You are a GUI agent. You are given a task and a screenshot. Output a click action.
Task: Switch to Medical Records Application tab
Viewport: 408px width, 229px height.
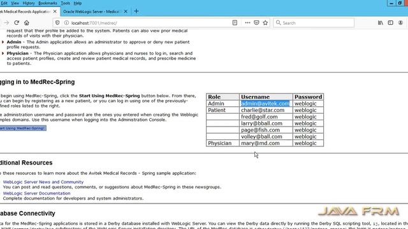pyautogui.click(x=25, y=11)
